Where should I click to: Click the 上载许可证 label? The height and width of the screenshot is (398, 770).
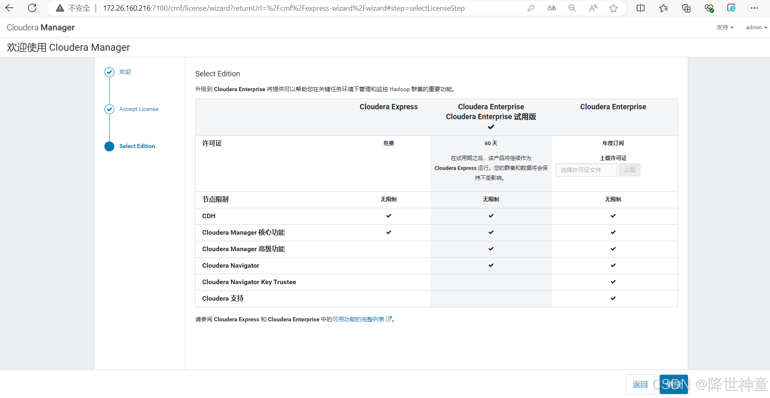613,158
